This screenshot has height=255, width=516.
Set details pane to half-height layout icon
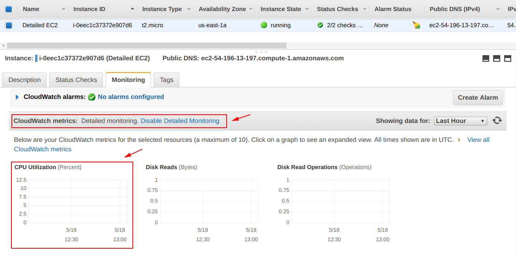(497, 58)
